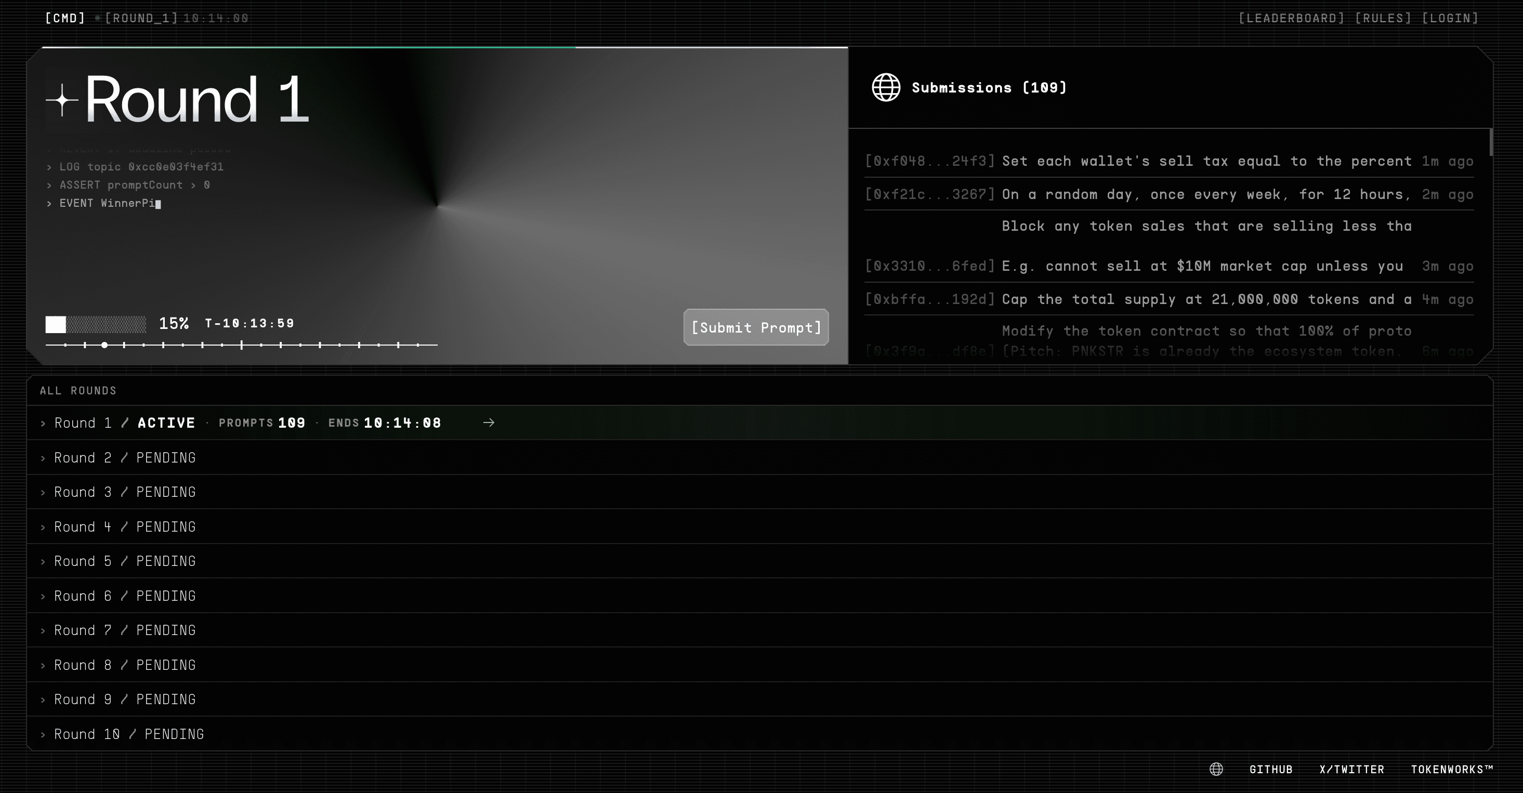The width and height of the screenshot is (1523, 793).
Task: Open the X/TWITTER footer link
Action: pos(1351,770)
